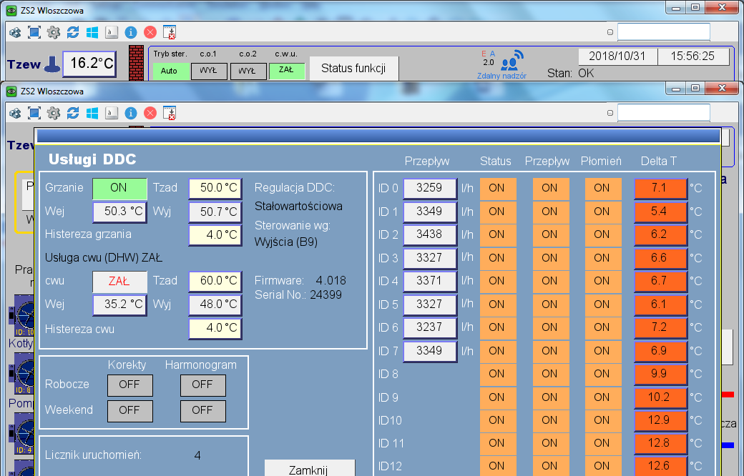The width and height of the screenshot is (744, 476).
Task: Click blue info icon in the DDC window toolbar
Action: [x=131, y=114]
